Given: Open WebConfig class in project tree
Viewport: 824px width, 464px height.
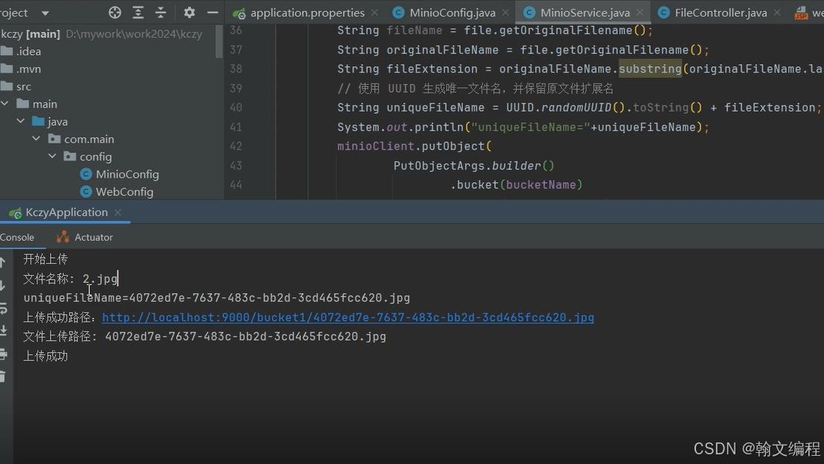Looking at the screenshot, I should tap(117, 192).
